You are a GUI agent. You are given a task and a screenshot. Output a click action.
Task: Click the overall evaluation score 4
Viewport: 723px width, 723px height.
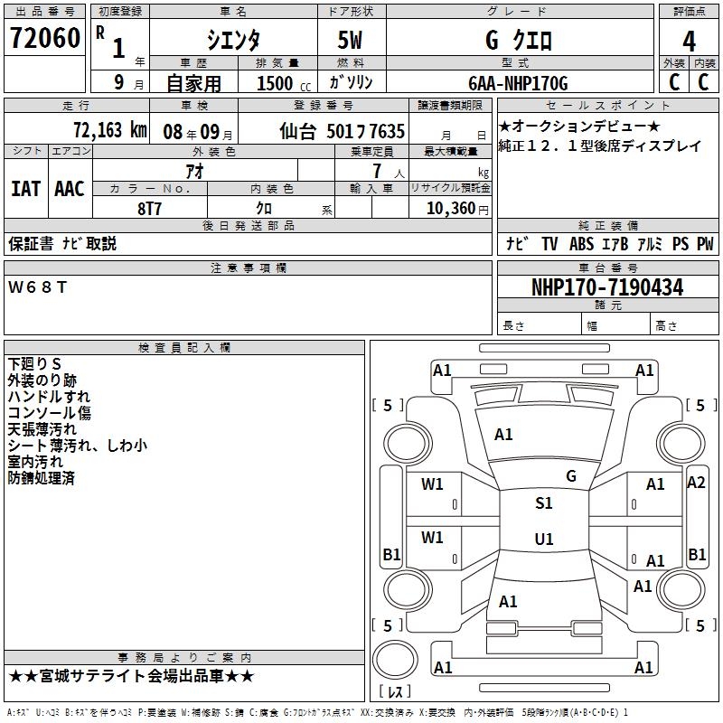click(x=689, y=42)
